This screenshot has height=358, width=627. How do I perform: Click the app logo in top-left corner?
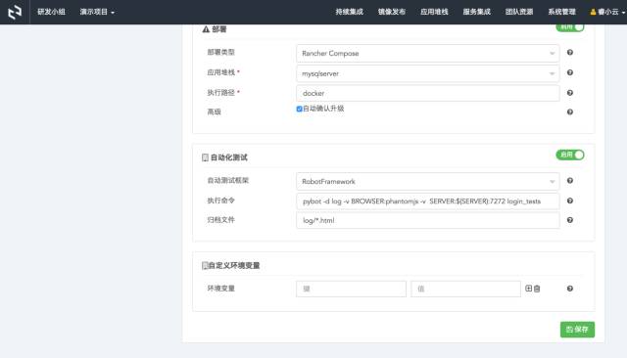[x=15, y=12]
